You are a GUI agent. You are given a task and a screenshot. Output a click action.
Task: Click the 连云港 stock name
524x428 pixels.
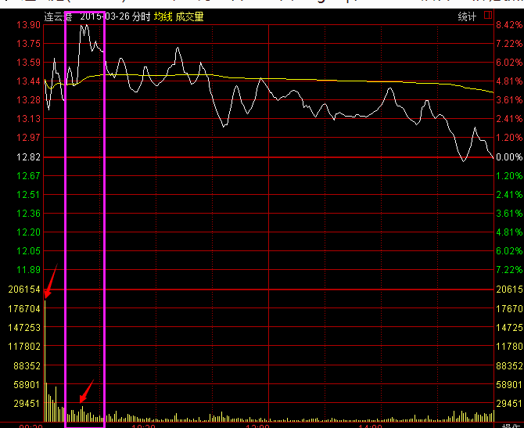(59, 16)
